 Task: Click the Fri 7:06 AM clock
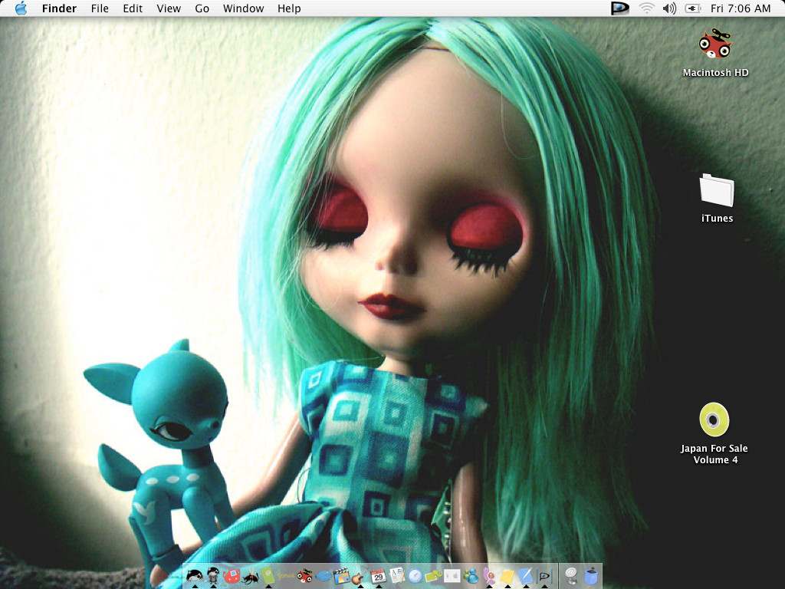(x=741, y=8)
